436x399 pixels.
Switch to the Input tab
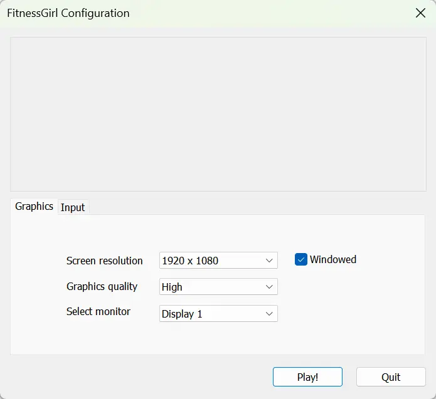(x=72, y=207)
